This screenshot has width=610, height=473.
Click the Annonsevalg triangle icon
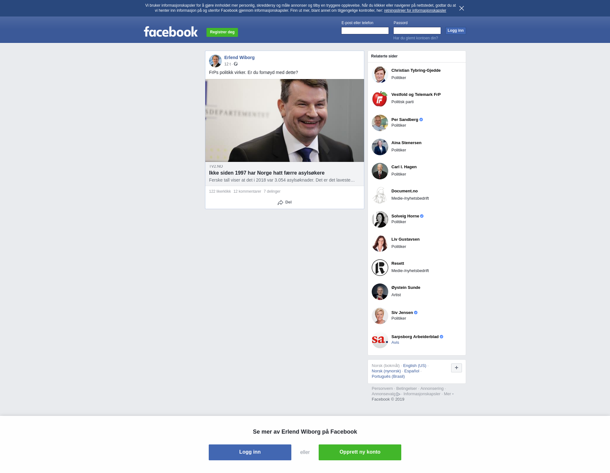(398, 394)
